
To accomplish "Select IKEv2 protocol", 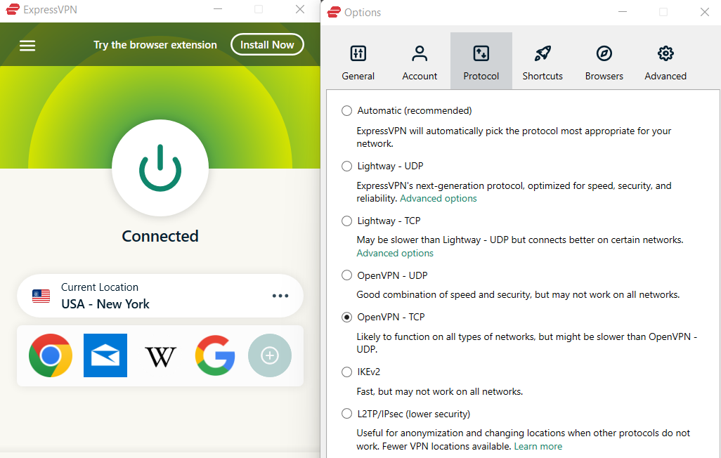I will coord(346,372).
